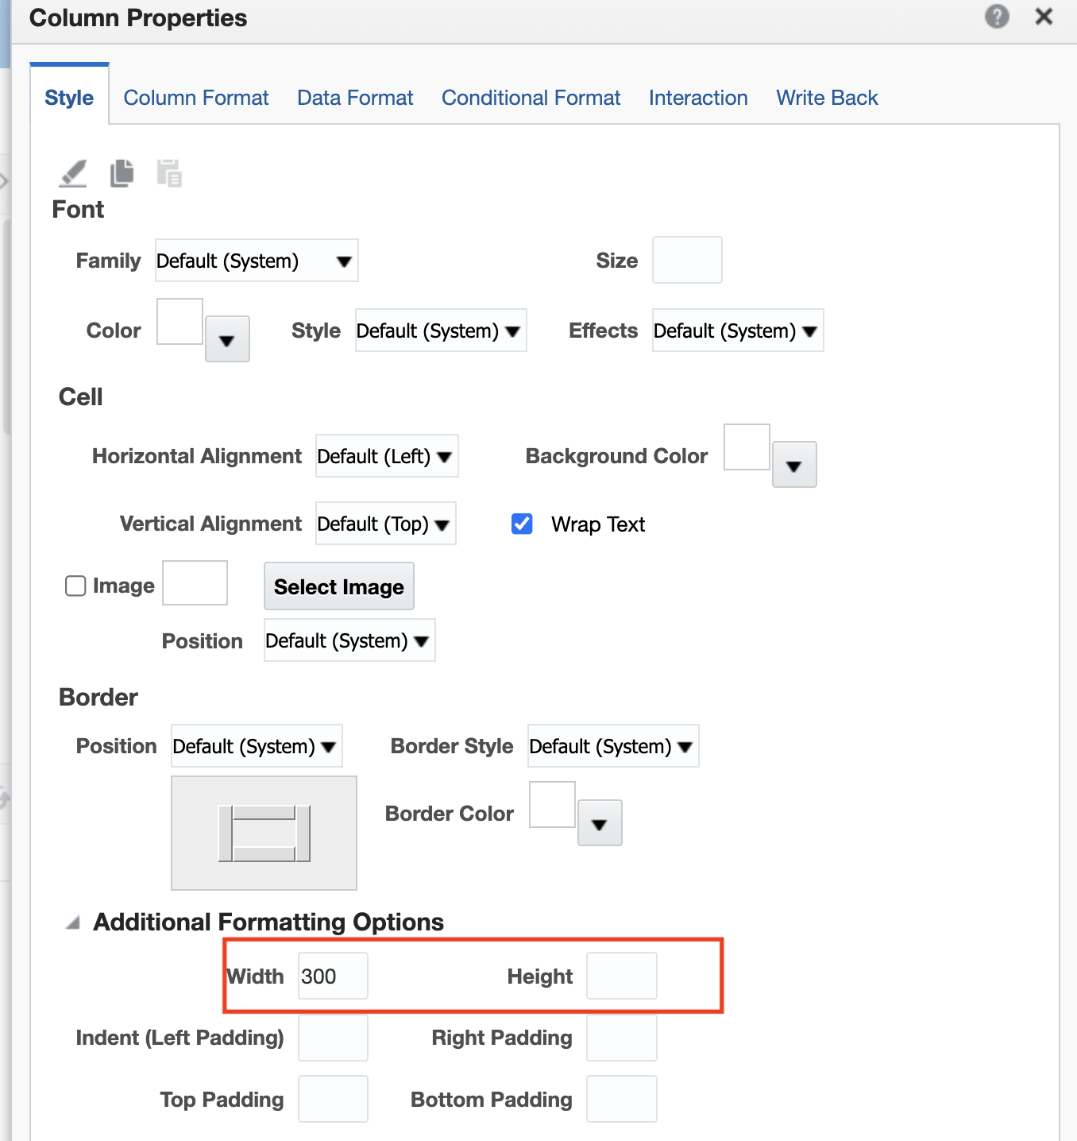Open the Write Back tab
1077x1141 pixels.
pyautogui.click(x=827, y=98)
